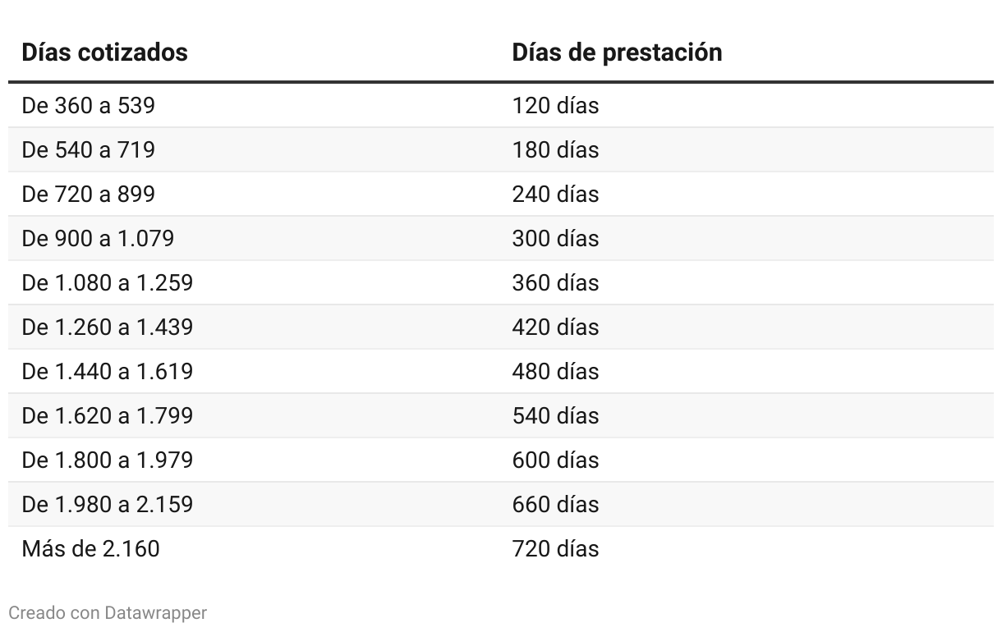Select the '120 días' cell
Screen dimensions: 1002x632
(x=555, y=106)
